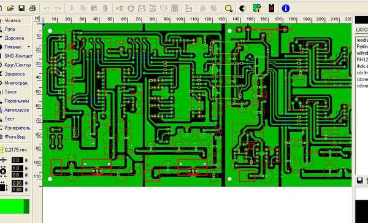368x223 pixels.
Task: Paste from clipboard using the paste icon
Action: pos(94,9)
